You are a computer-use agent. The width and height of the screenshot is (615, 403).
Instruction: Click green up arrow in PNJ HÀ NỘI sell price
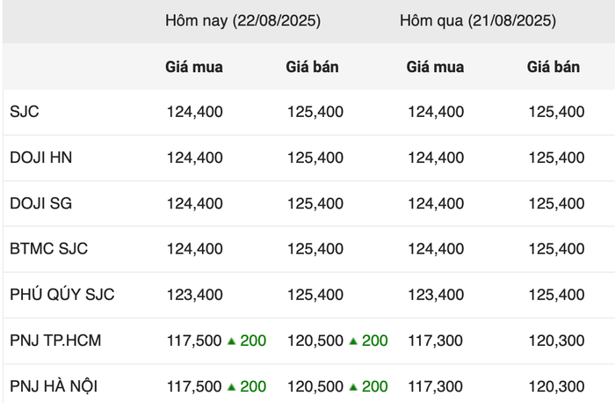point(353,387)
